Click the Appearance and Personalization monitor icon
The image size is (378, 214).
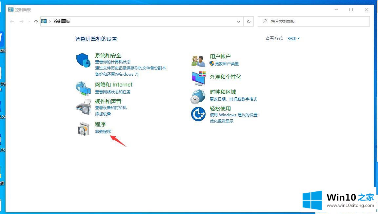[198, 78]
